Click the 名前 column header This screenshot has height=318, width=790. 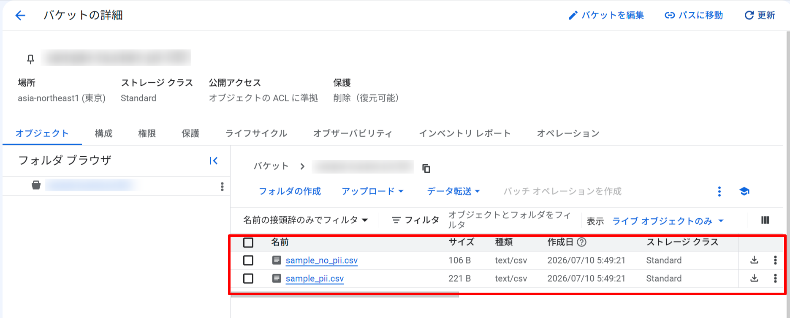[280, 242]
